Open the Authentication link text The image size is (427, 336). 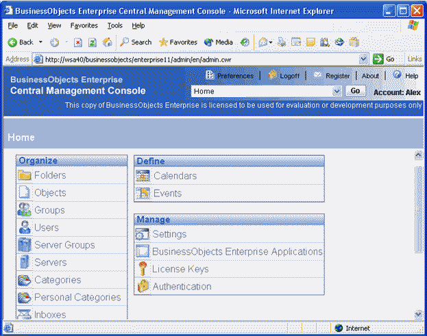[182, 286]
